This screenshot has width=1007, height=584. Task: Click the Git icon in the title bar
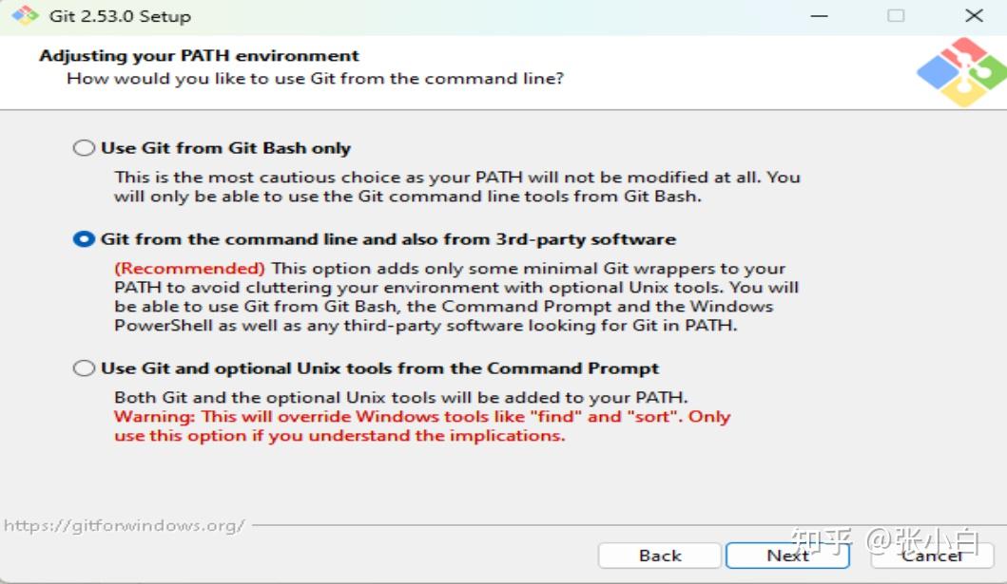(x=26, y=16)
